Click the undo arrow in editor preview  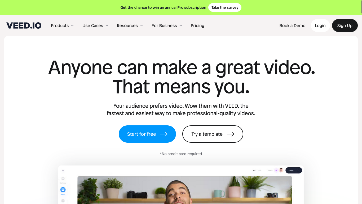coord(254,170)
